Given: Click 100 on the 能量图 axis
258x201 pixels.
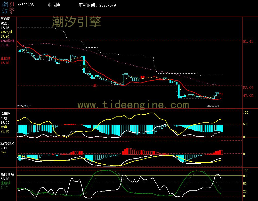Looking at the screenshot, I should (x=246, y=113).
